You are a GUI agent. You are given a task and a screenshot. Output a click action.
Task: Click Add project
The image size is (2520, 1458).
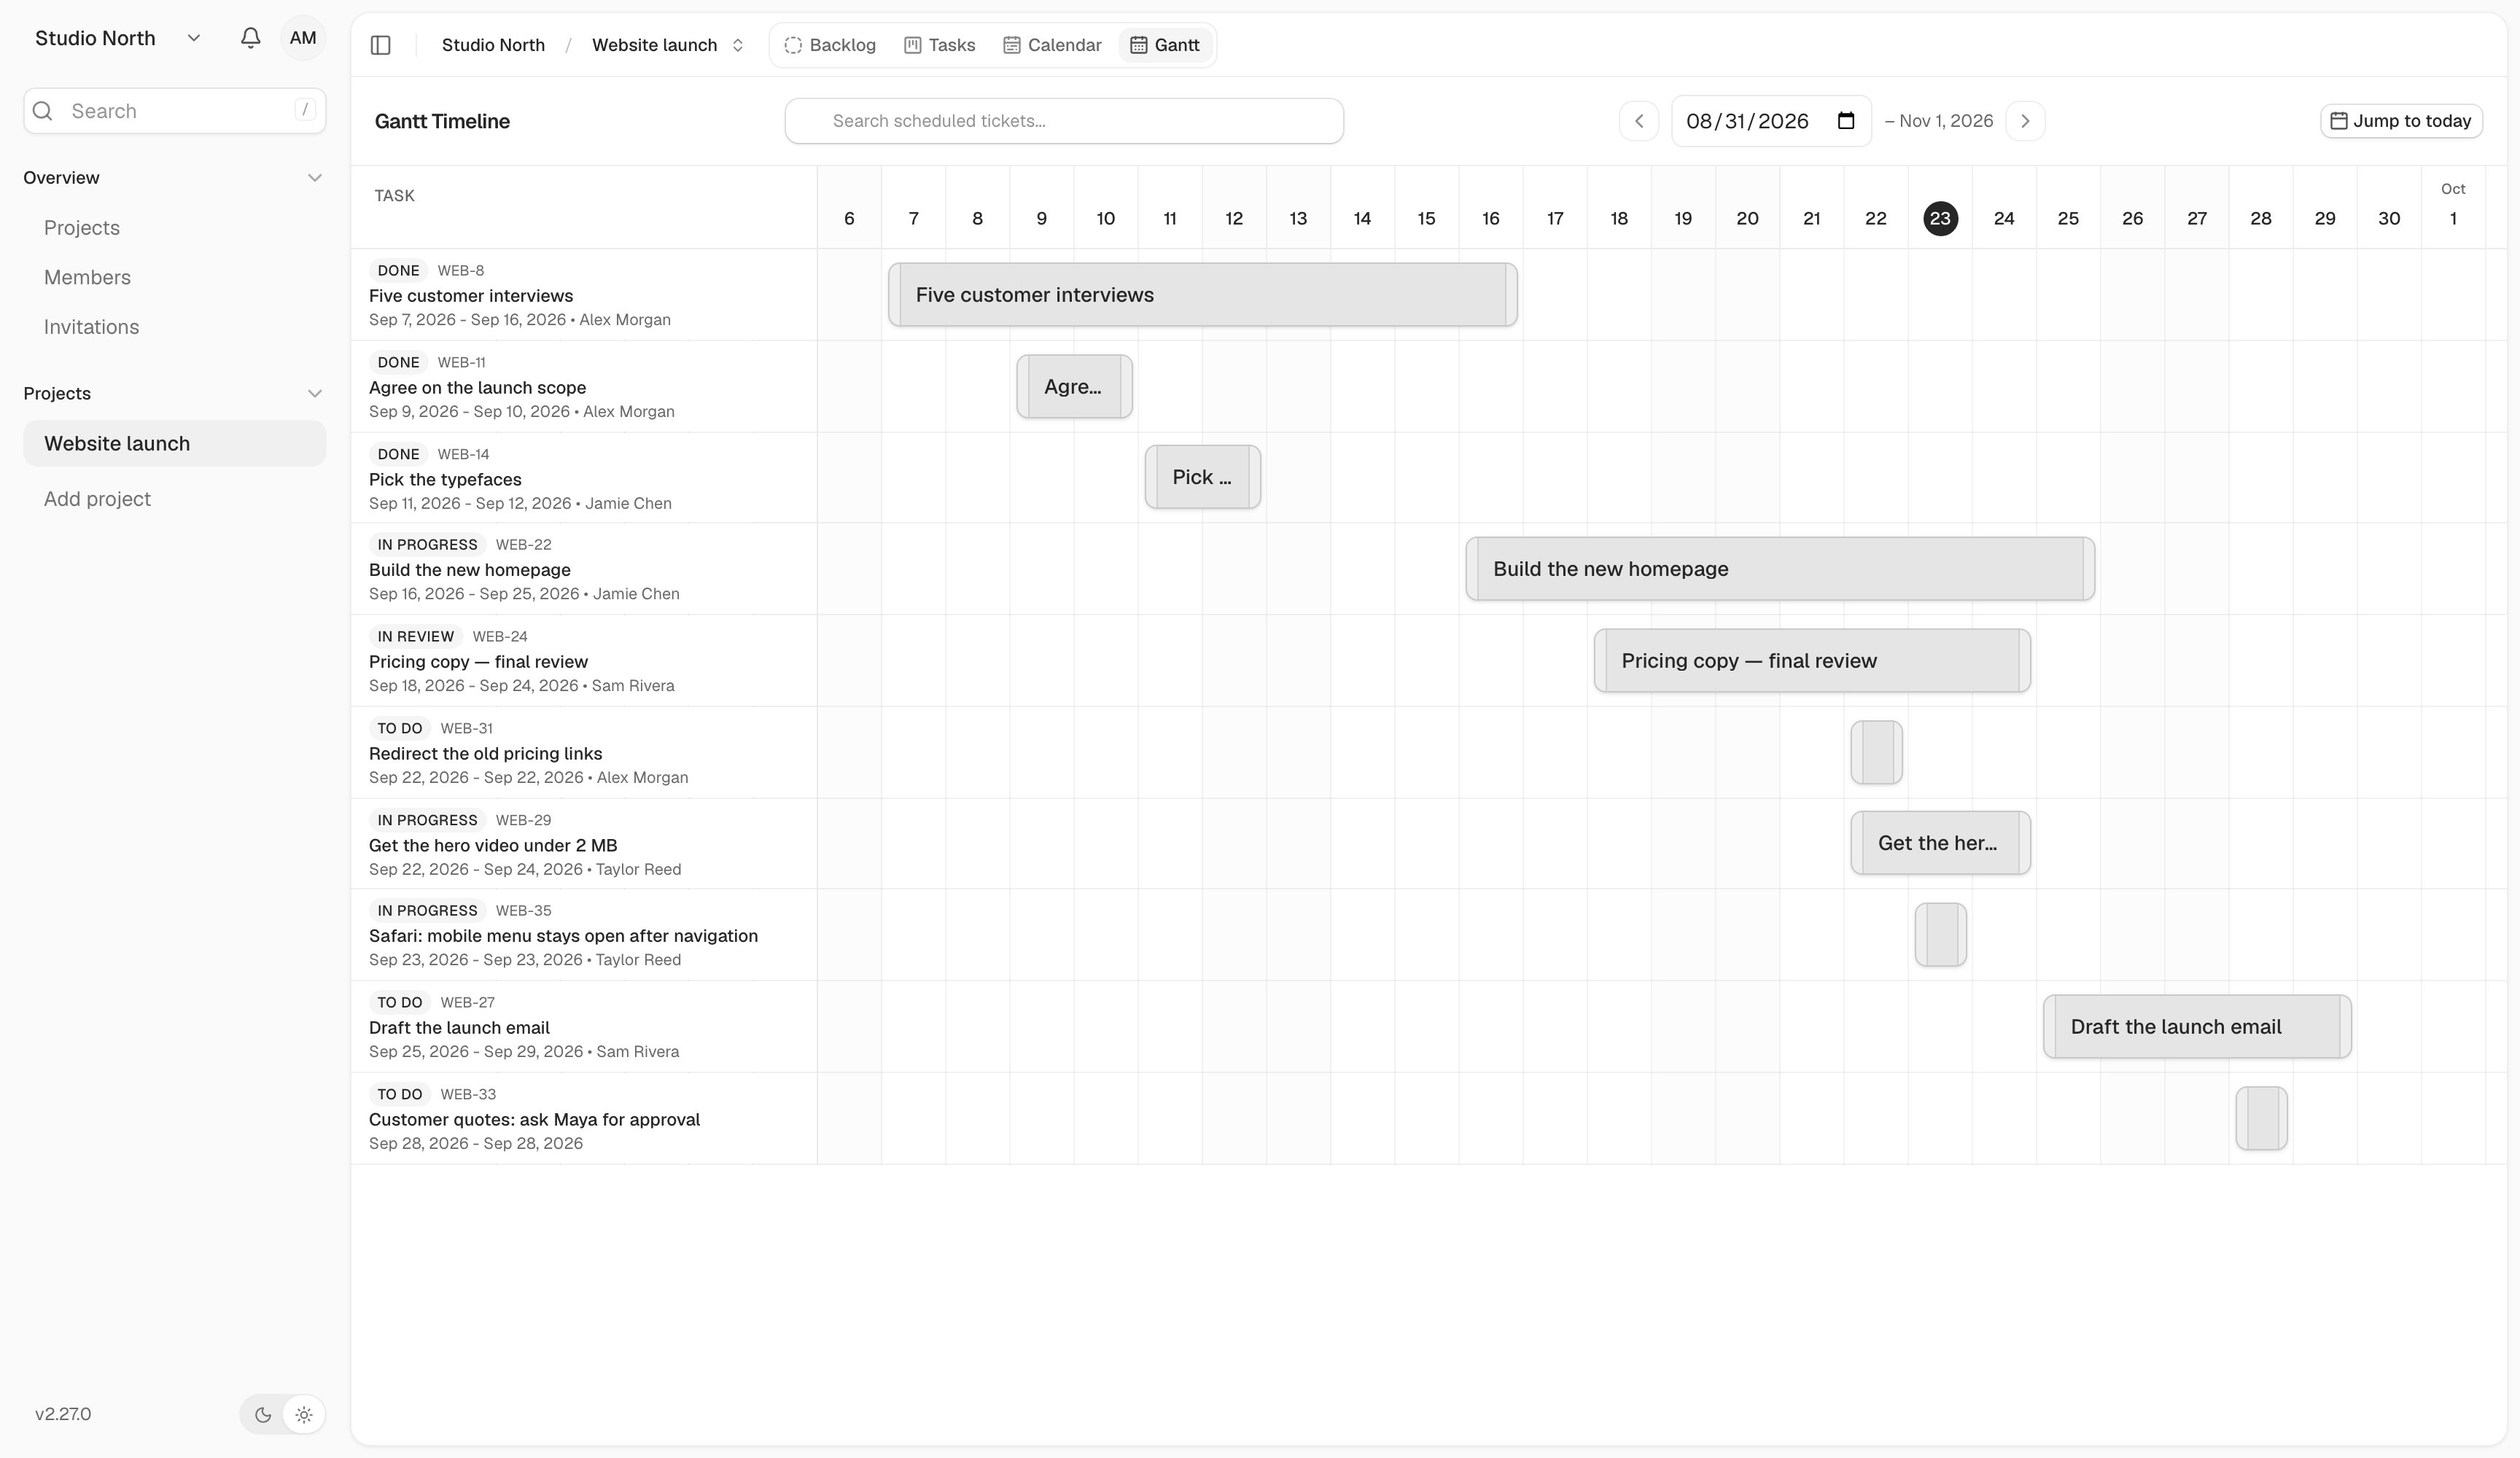click(97, 499)
